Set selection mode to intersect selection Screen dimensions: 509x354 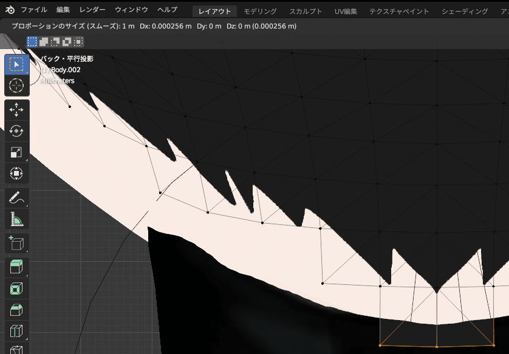(78, 42)
